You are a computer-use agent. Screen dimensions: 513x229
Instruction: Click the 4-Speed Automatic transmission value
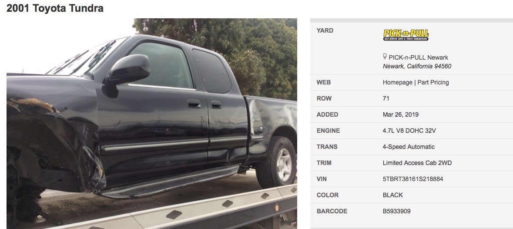point(409,147)
